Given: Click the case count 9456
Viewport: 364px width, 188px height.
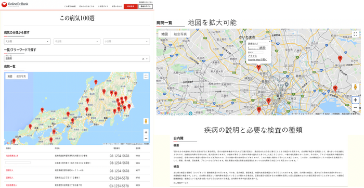Looking at the screenshot, I should pyautogui.click(x=138, y=163).
